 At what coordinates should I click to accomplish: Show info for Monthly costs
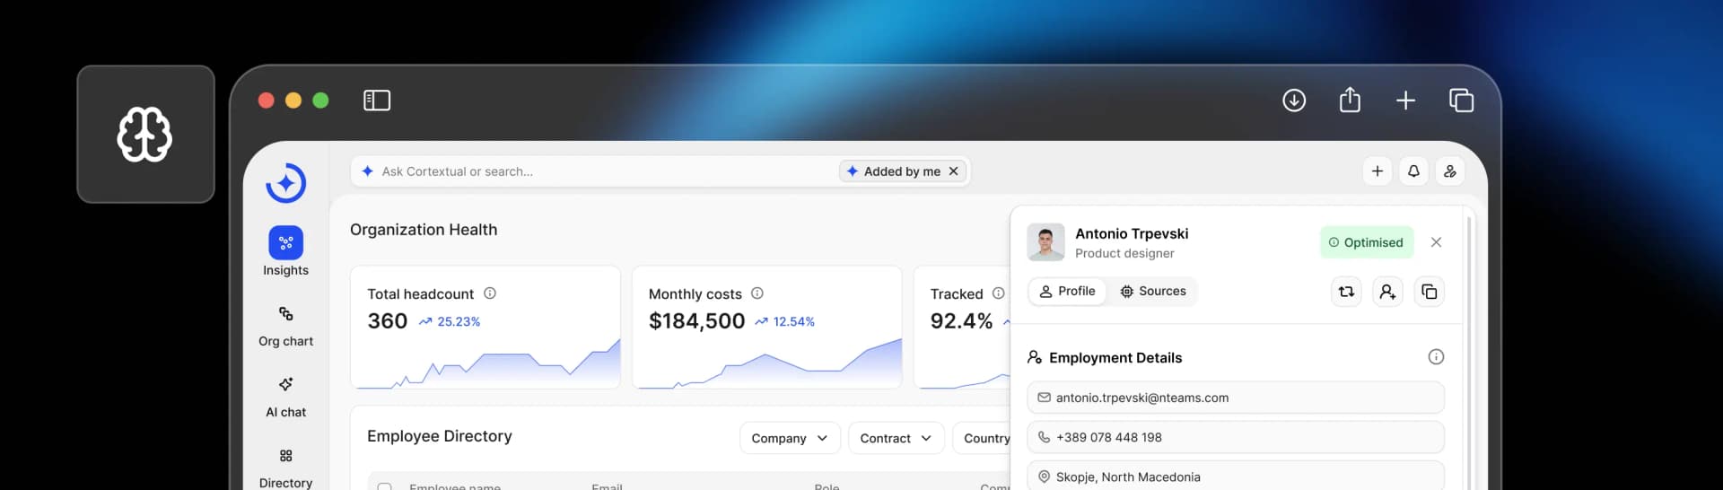tap(757, 293)
